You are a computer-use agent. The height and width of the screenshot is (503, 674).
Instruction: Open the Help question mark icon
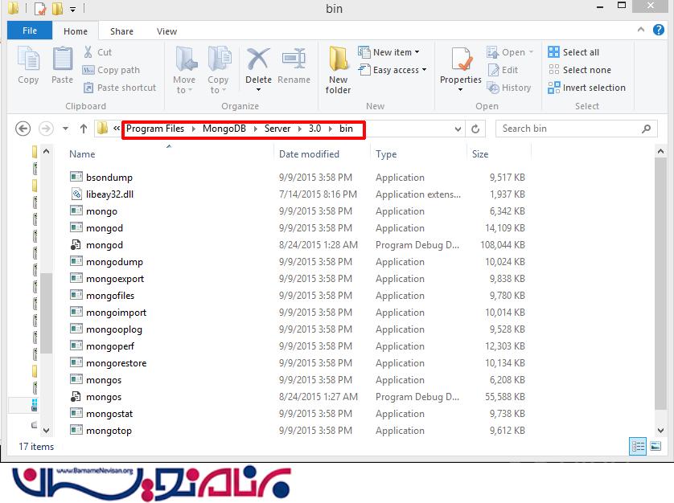coord(658,30)
